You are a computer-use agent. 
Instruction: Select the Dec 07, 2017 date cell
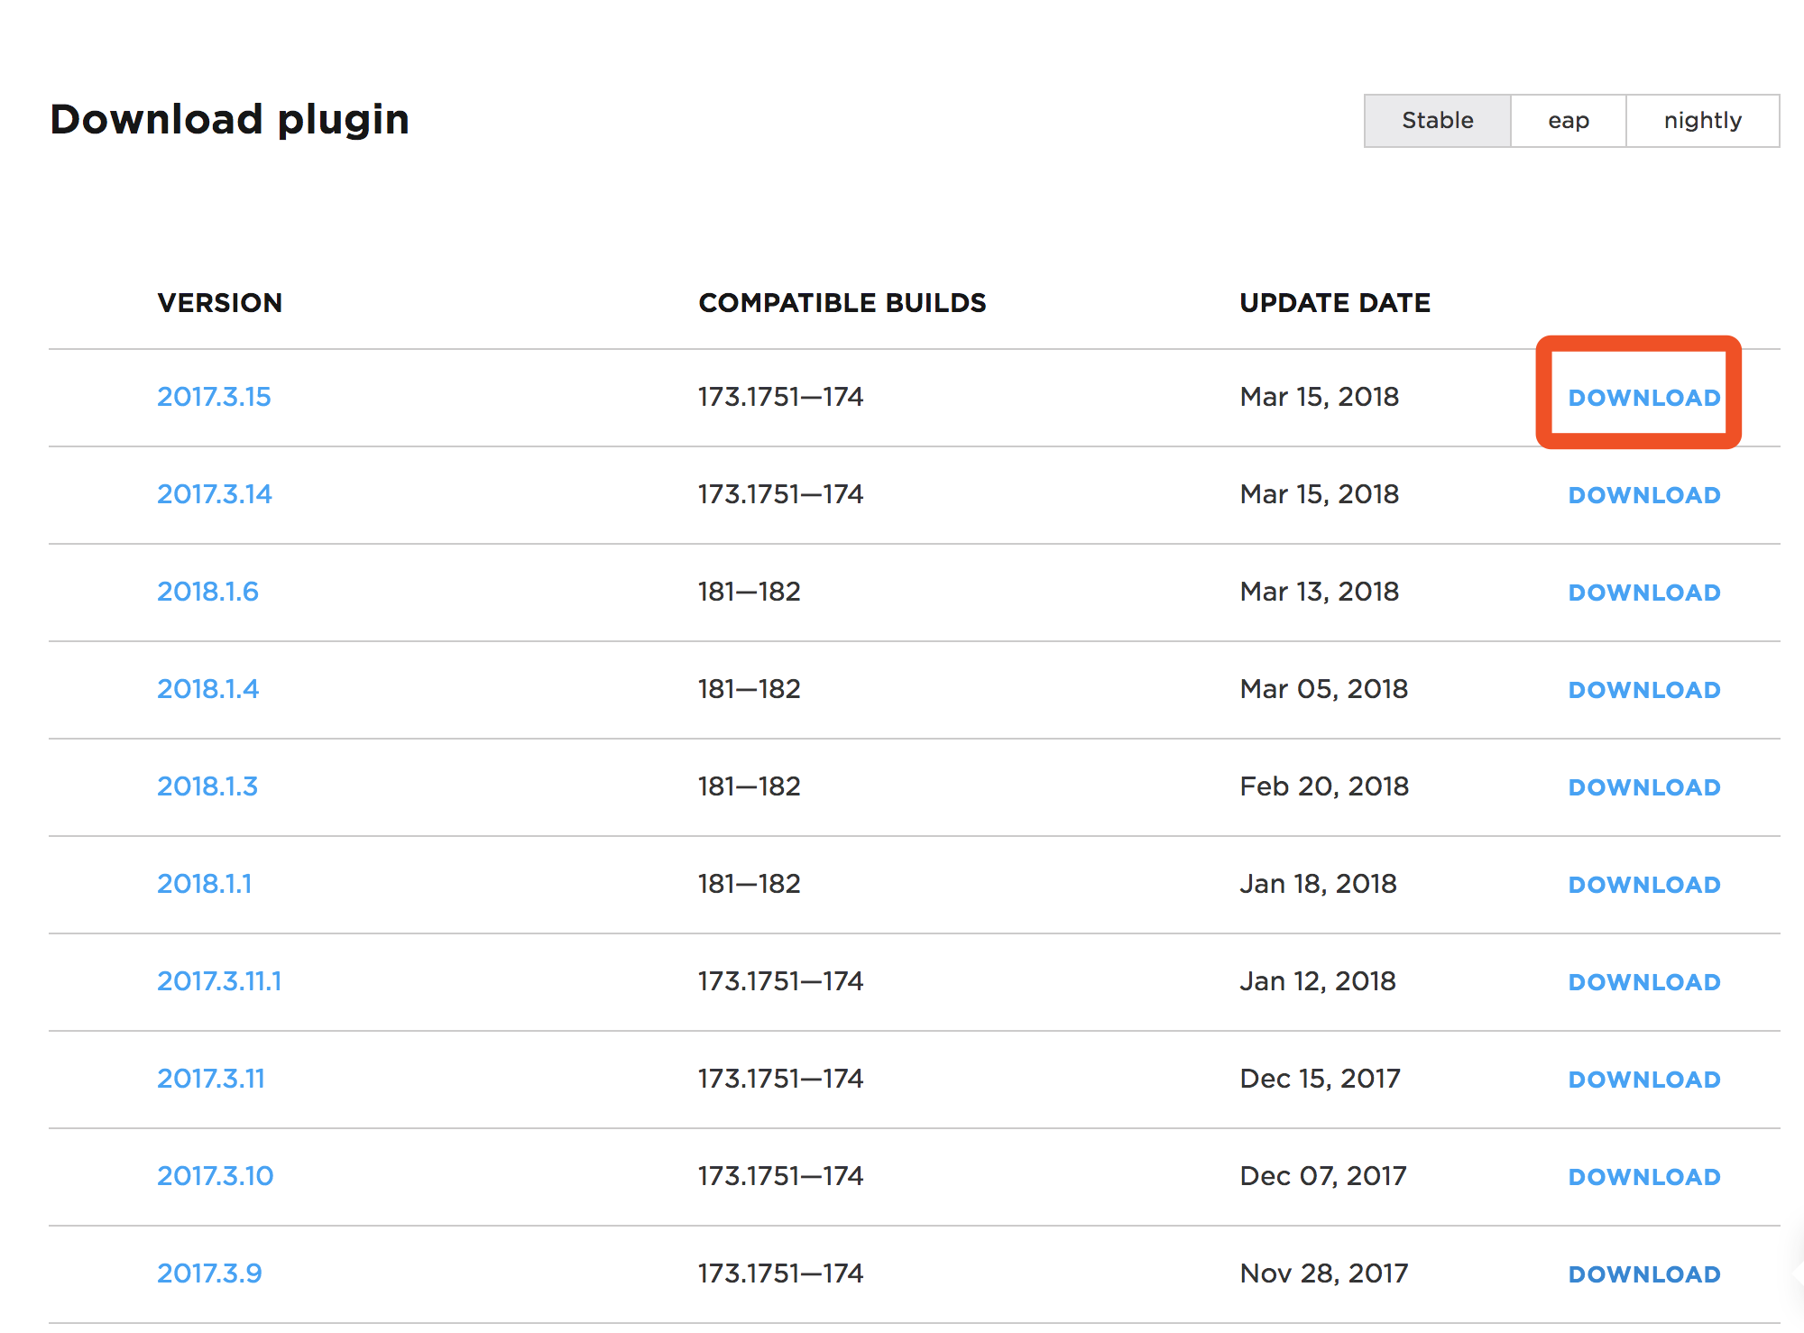tap(1323, 1176)
